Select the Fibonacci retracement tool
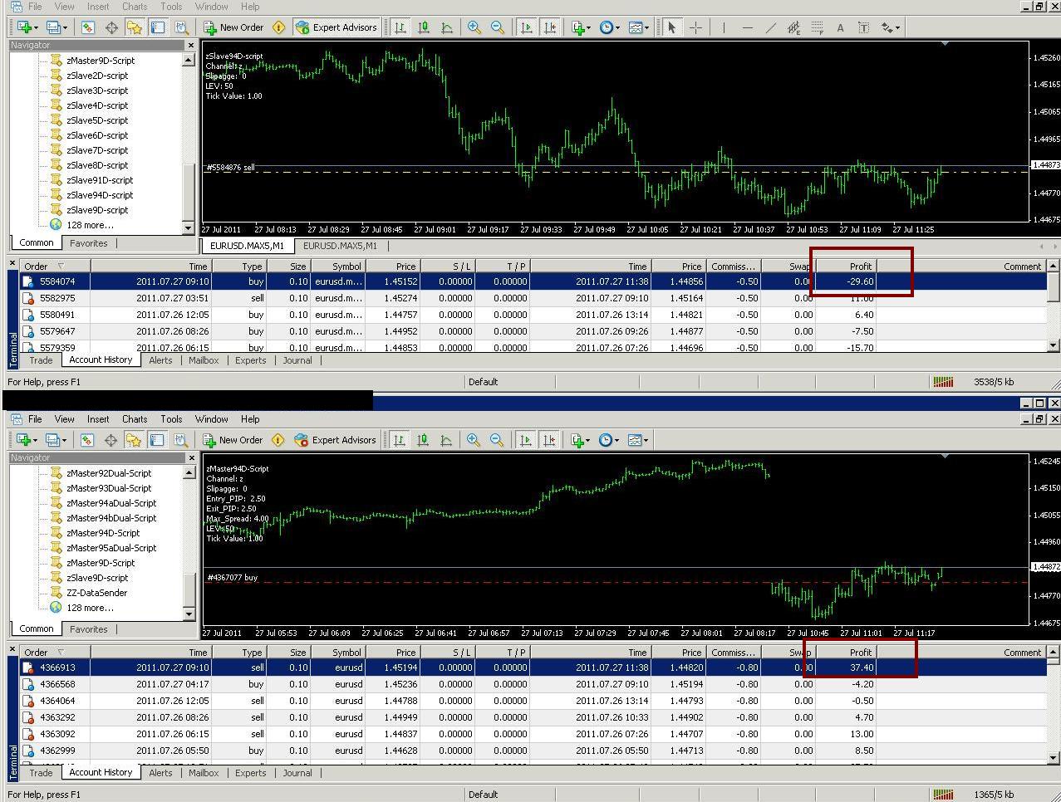Screen dimensions: 1061x802 817,27
